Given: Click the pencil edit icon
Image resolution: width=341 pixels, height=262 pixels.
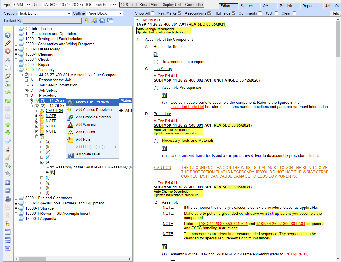Looking at the screenshot, I should coord(8,43).
